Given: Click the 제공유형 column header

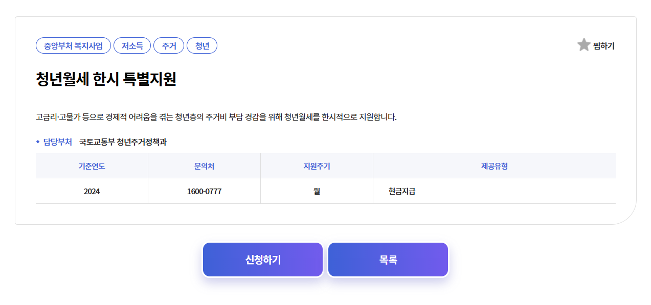Looking at the screenshot, I should pos(494,165).
